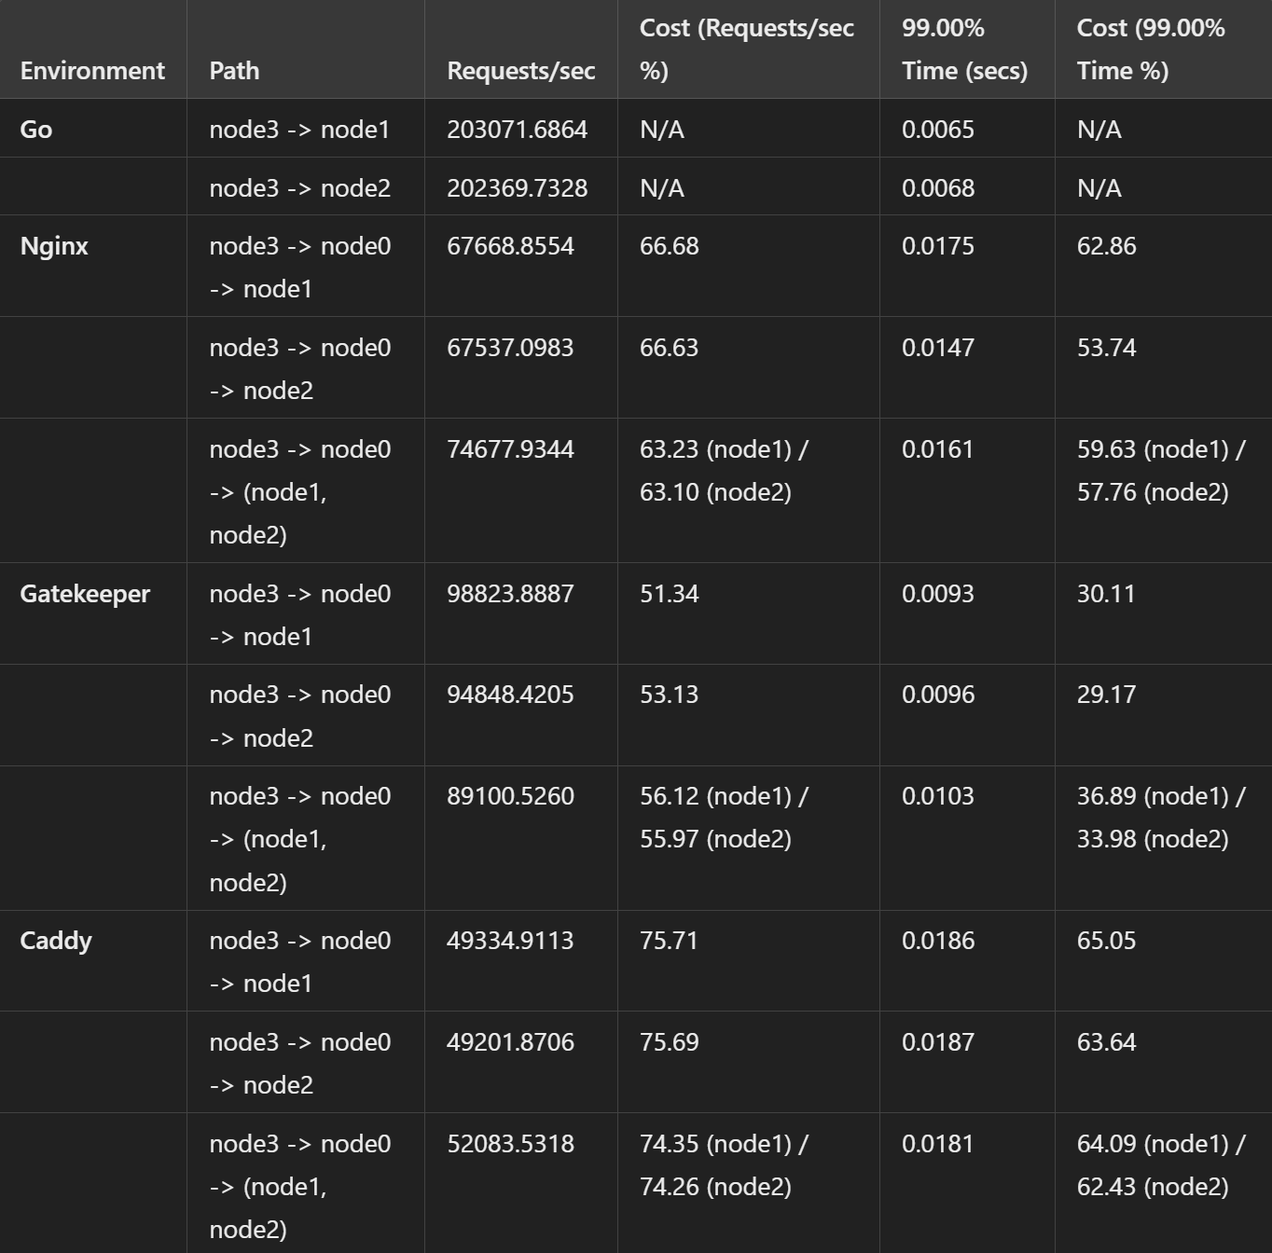Click the Cost (99.00% Time %) column header
The width and height of the screenshot is (1272, 1253).
click(1151, 49)
